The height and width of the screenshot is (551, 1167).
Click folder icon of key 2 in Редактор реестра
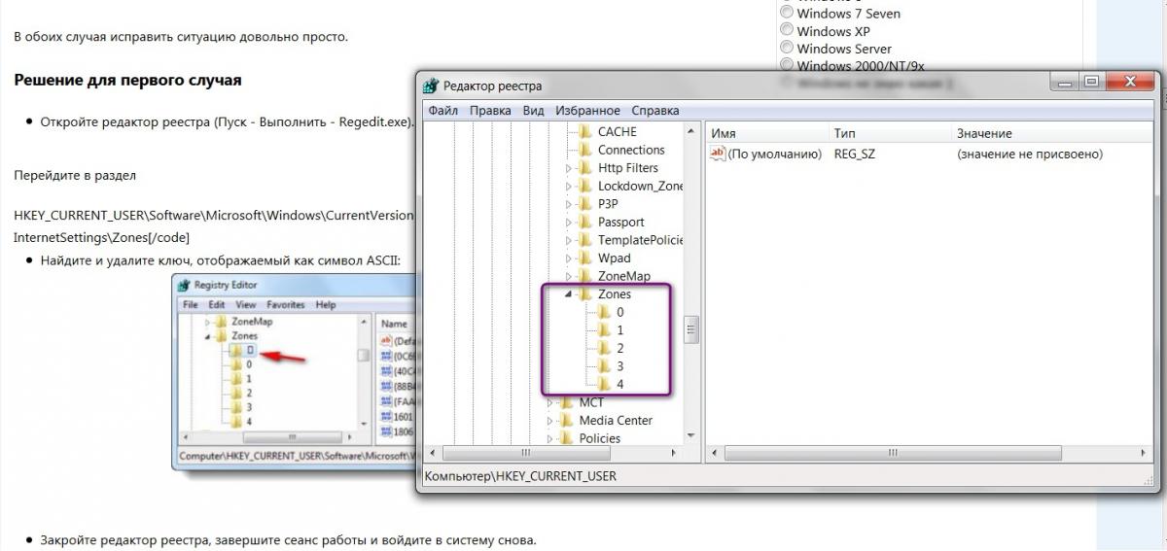(603, 348)
